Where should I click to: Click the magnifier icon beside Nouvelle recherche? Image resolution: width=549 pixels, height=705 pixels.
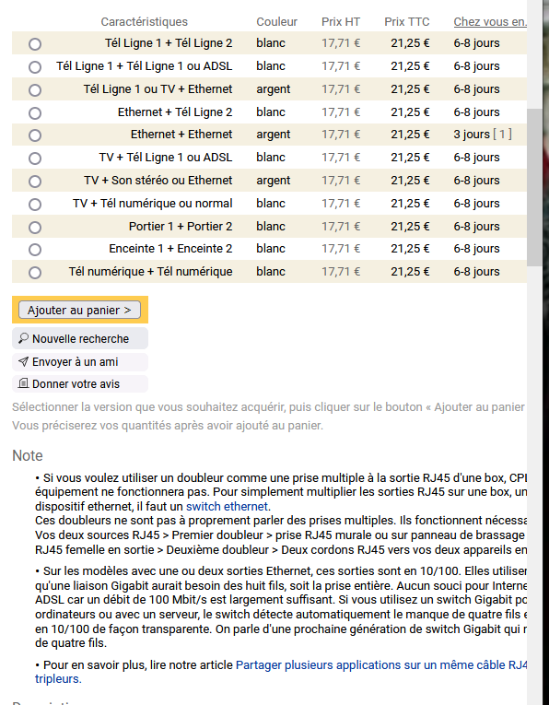(x=23, y=338)
